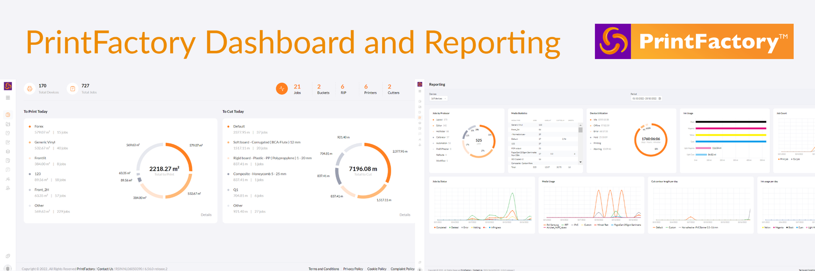Click the cyan ink usage bar
Viewport: 815px width, 271px height.
pos(730,141)
